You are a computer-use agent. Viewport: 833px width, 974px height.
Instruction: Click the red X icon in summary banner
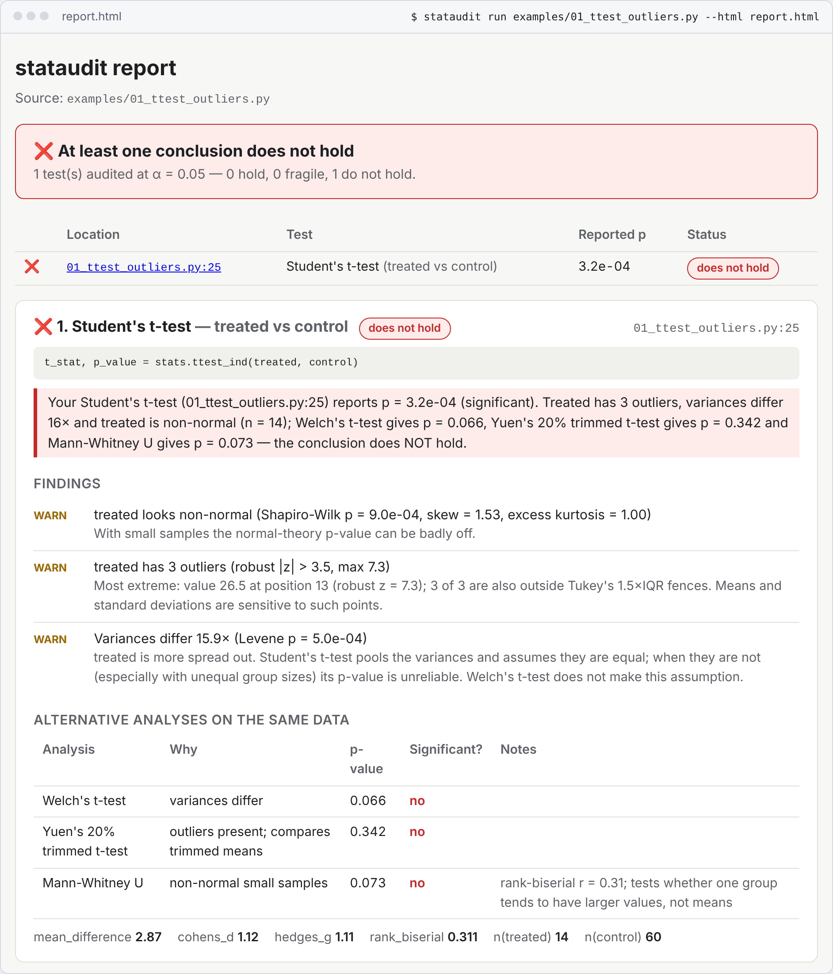(44, 151)
